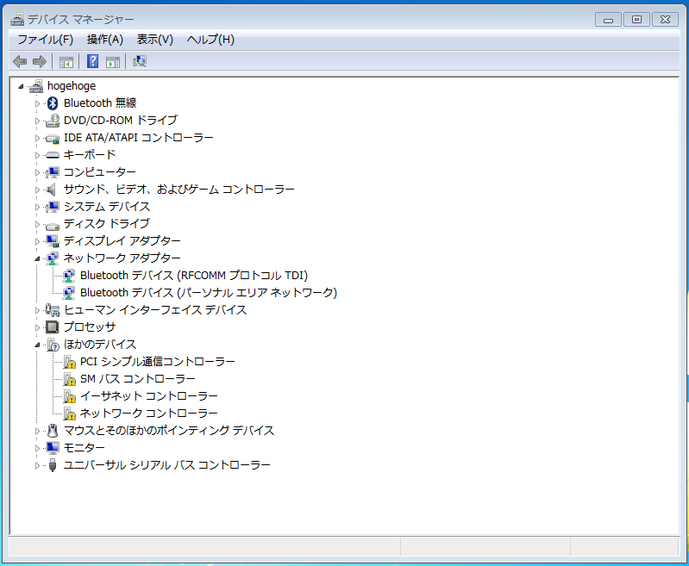
Task: Open the 操作(A) menu
Action: point(105,40)
